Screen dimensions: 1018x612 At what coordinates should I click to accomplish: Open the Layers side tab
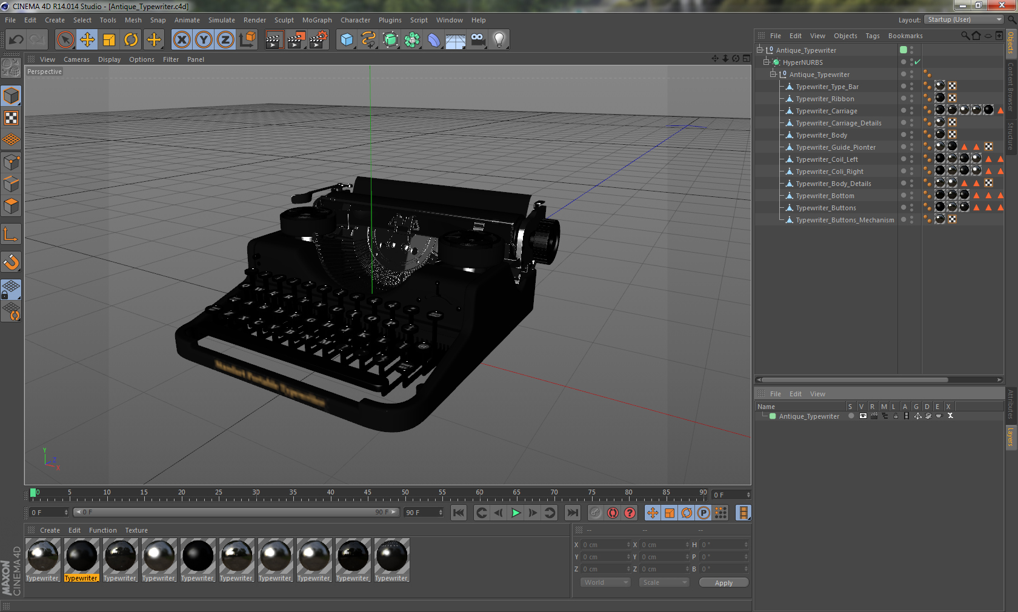[x=1010, y=436]
